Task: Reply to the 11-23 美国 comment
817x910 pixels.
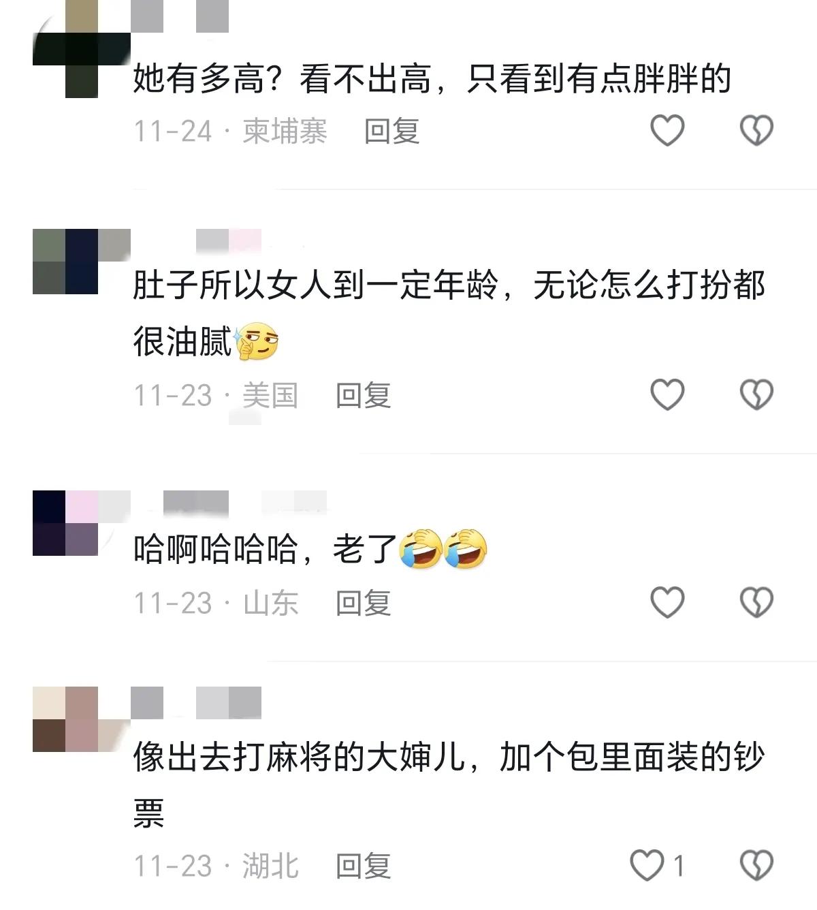Action: [364, 395]
